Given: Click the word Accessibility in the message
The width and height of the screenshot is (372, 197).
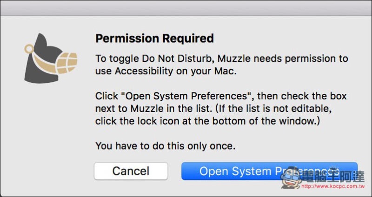Looking at the screenshot, I should pos(144,71).
